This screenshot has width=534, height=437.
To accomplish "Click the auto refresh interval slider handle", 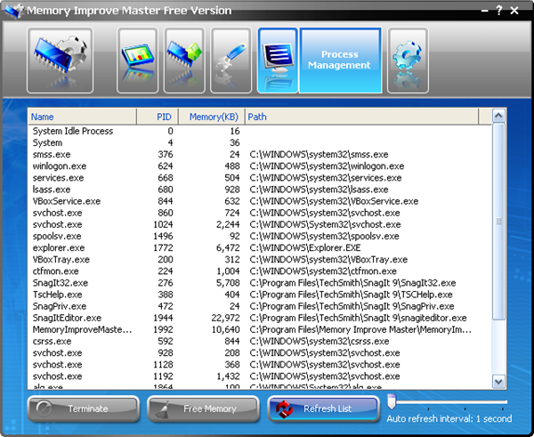I will pos(392,401).
